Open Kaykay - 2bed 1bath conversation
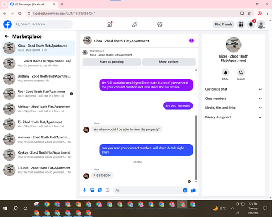Viewport: 272px width, 217px height. pyautogui.click(x=38, y=155)
